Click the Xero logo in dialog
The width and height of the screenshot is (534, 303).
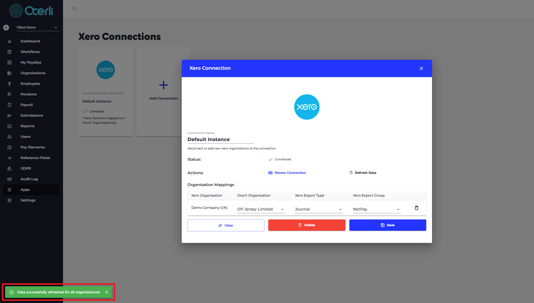(307, 107)
